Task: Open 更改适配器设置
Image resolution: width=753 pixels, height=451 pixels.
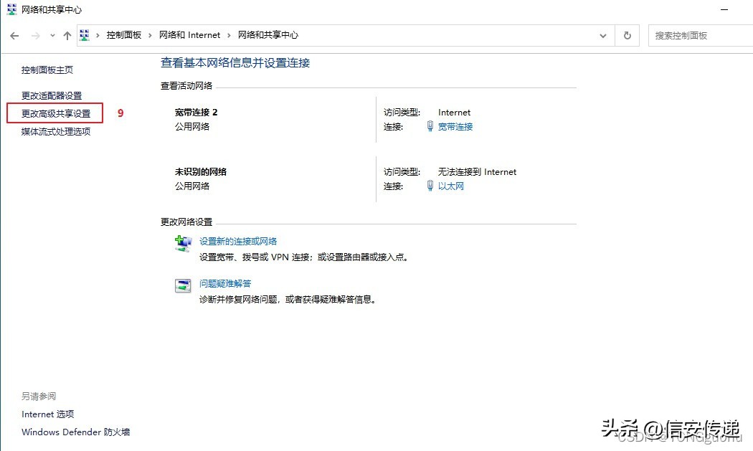Action: (x=54, y=95)
